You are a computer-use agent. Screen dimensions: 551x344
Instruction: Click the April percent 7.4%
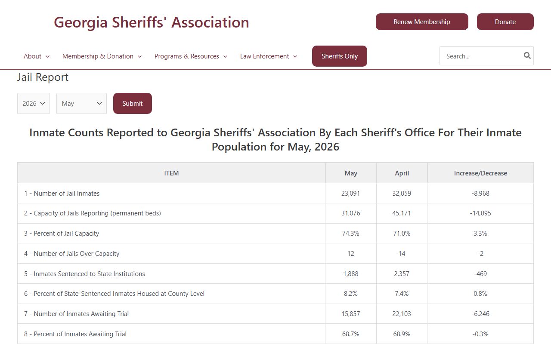tap(402, 294)
